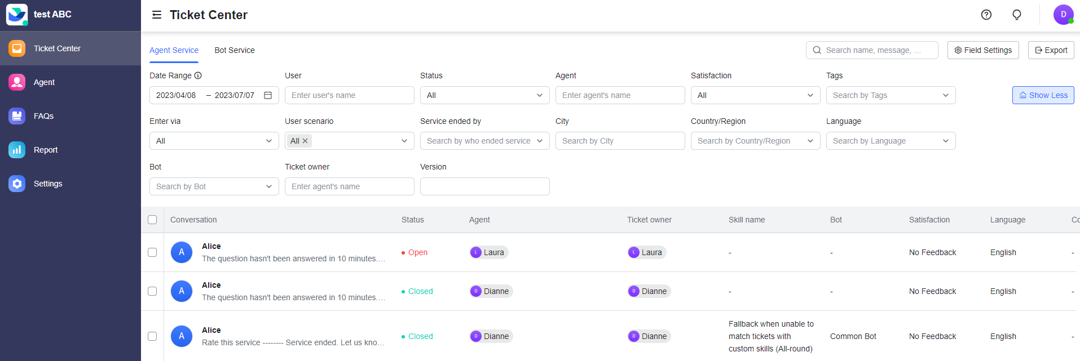Expand the Status dropdown

pos(485,95)
